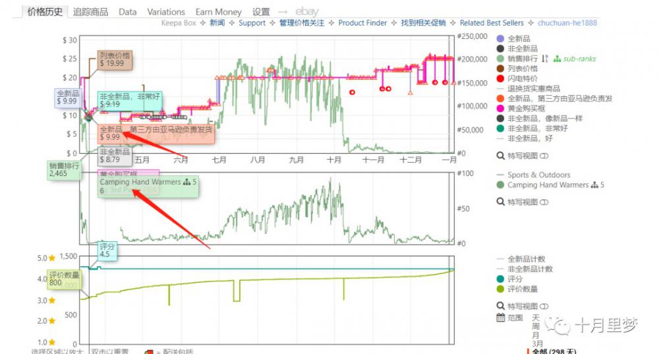Toggle 评价数量 green legend dot

pos(500,289)
